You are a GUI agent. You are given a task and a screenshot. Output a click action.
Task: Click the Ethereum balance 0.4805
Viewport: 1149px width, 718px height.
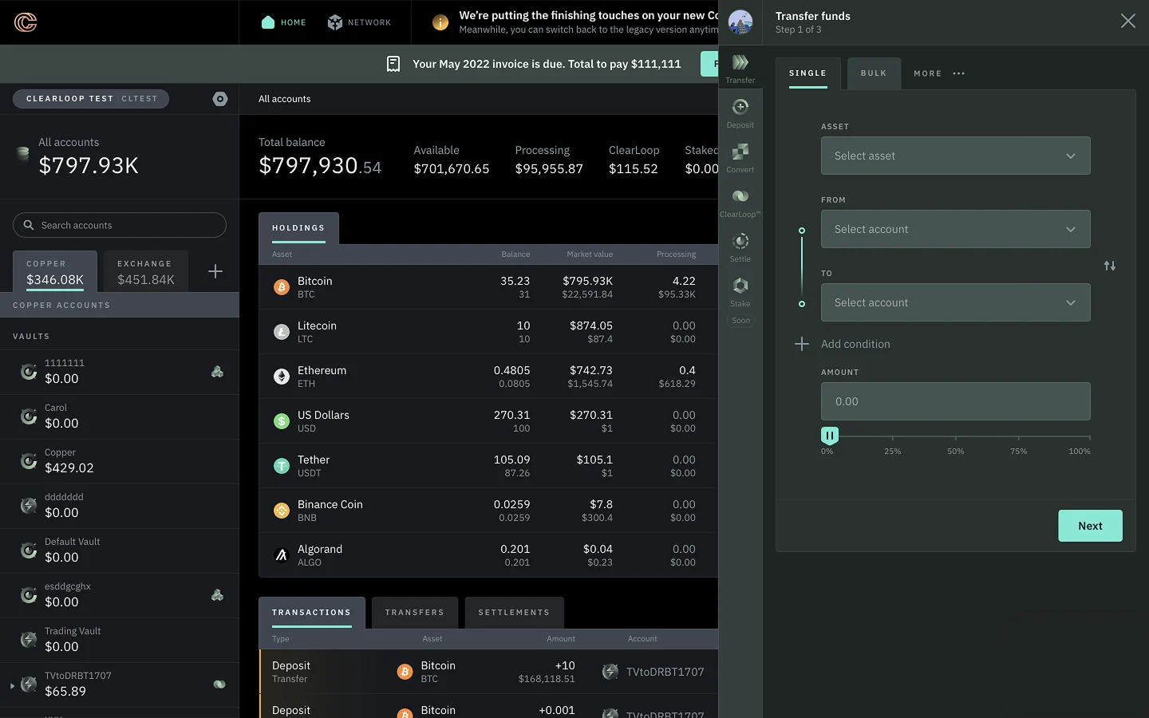tap(511, 370)
